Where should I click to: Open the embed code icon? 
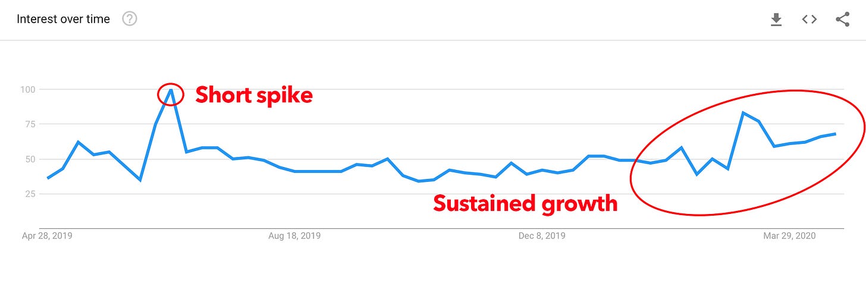[809, 19]
